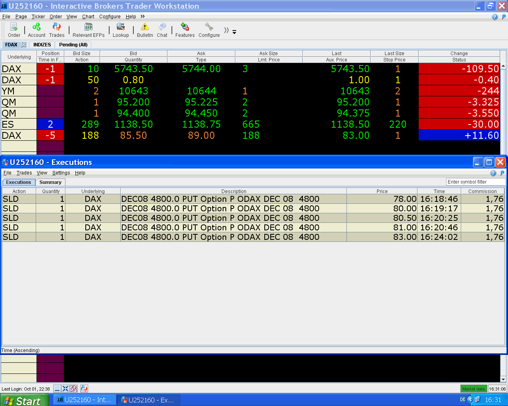The height and width of the screenshot is (406, 508).
Task: Open the File menu in Trader Workstation
Action: click(x=6, y=17)
